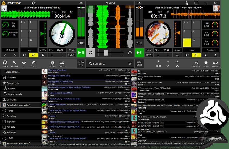The height and width of the screenshot is (149, 229).
Task: Click the plus icon above SORT
Action: (x=158, y=61)
